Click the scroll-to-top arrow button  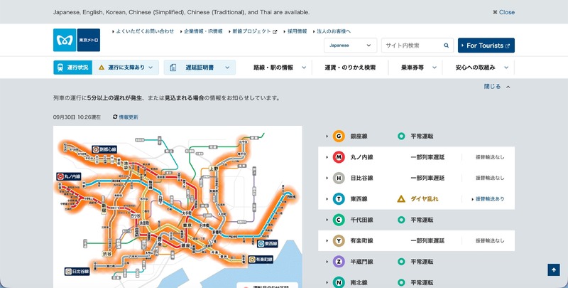click(x=554, y=270)
